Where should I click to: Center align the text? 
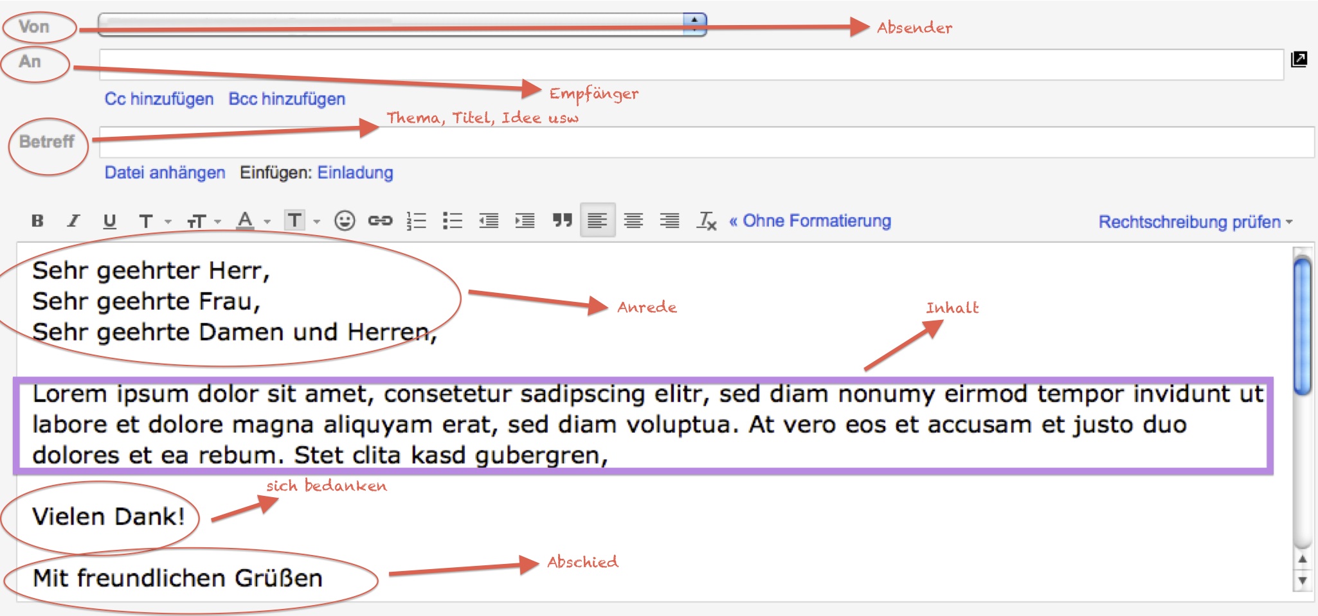tap(634, 221)
